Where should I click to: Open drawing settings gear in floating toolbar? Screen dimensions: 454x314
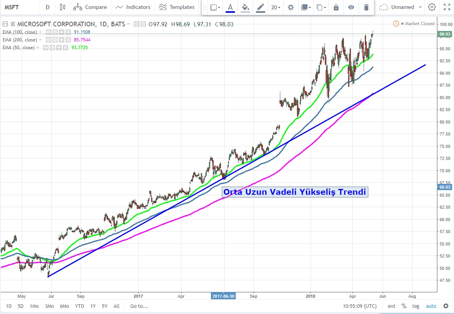click(290, 7)
